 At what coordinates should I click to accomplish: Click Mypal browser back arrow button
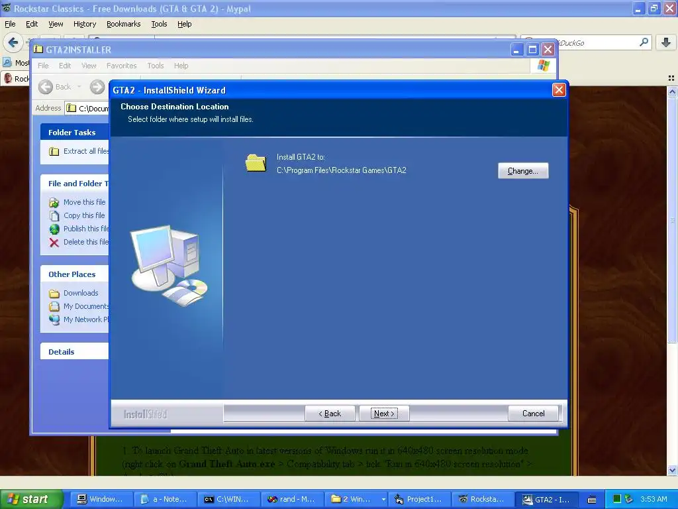click(x=13, y=42)
